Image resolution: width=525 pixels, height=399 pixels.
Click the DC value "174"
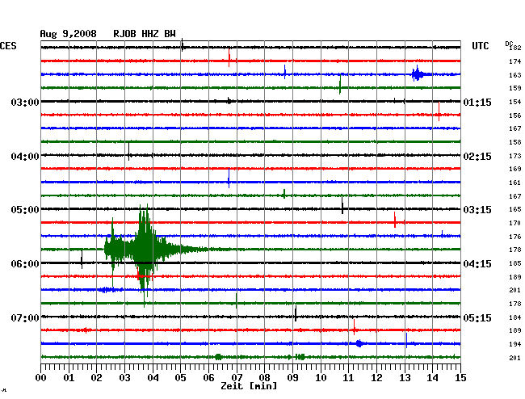[x=515, y=61]
